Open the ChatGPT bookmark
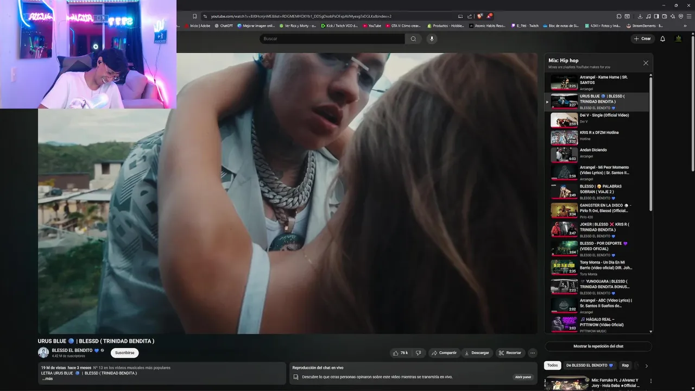Screen dimensions: 695x391 (223, 26)
